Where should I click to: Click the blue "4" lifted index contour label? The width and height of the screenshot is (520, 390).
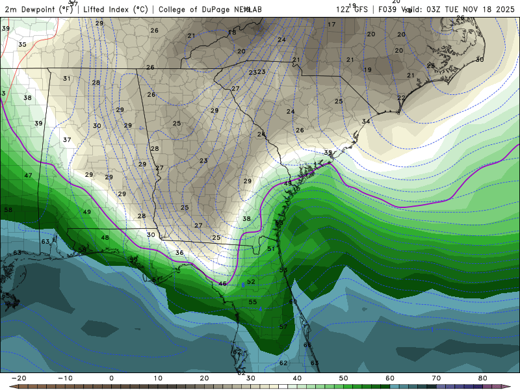(261, 309)
